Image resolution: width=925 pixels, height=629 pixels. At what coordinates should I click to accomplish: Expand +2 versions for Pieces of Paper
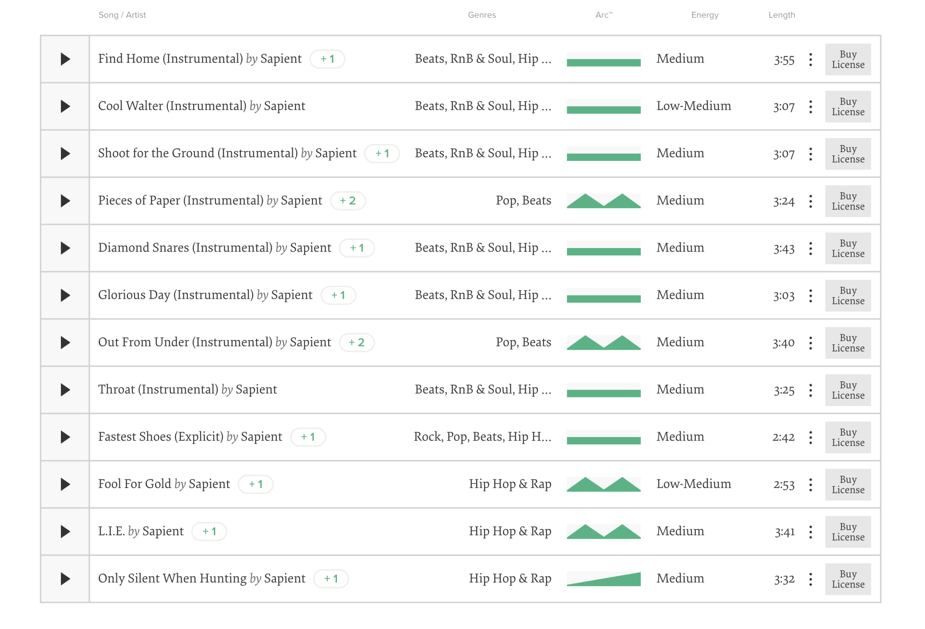tap(347, 201)
